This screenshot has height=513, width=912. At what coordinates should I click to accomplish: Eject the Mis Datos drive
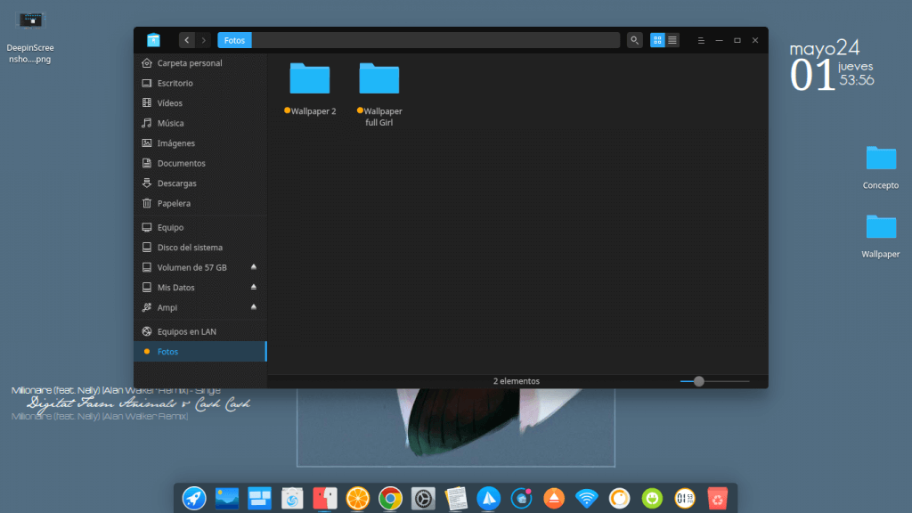pyautogui.click(x=253, y=288)
